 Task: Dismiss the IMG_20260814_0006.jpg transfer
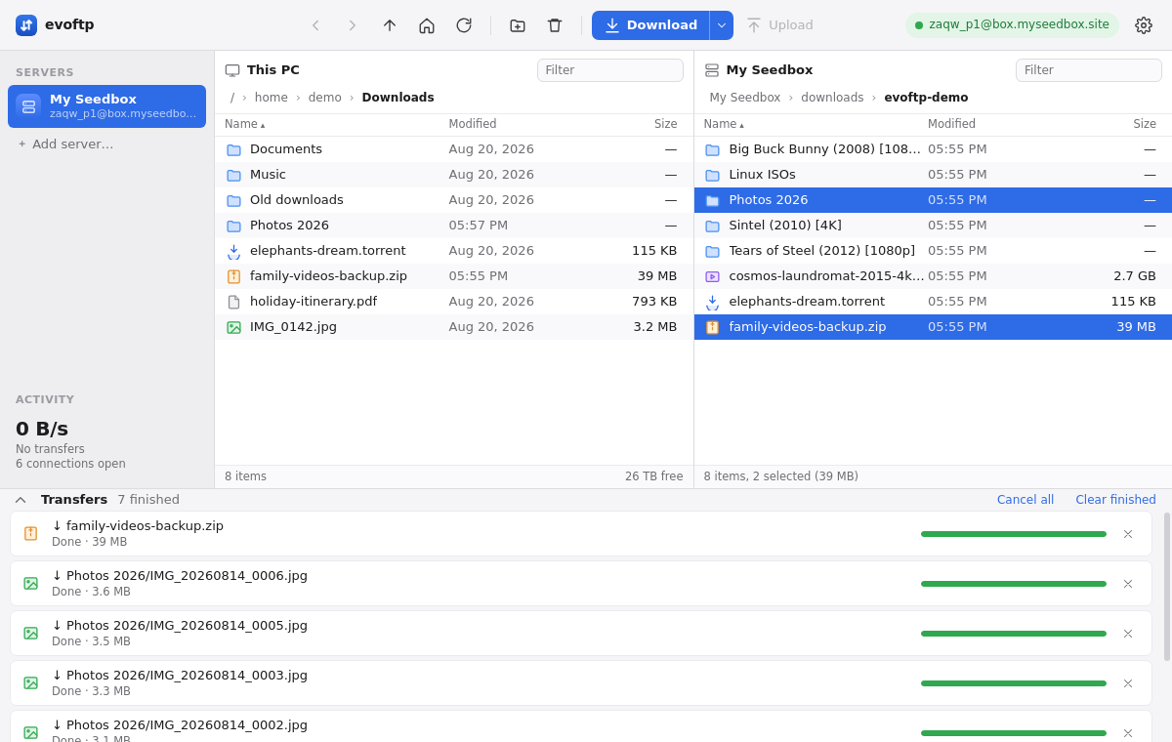(1128, 584)
